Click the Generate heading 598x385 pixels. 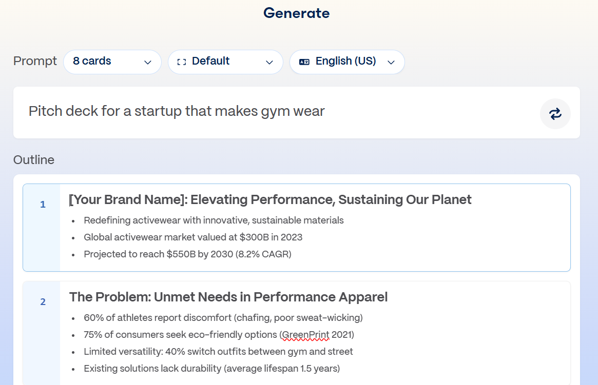point(296,13)
